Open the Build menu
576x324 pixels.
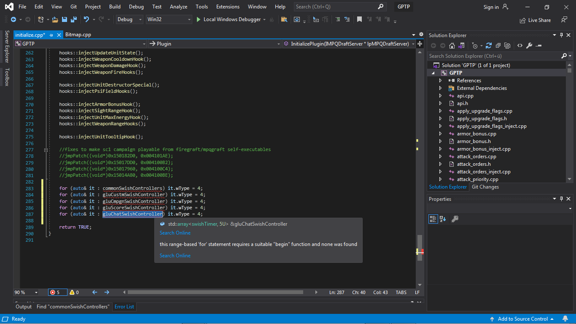[x=115, y=7]
